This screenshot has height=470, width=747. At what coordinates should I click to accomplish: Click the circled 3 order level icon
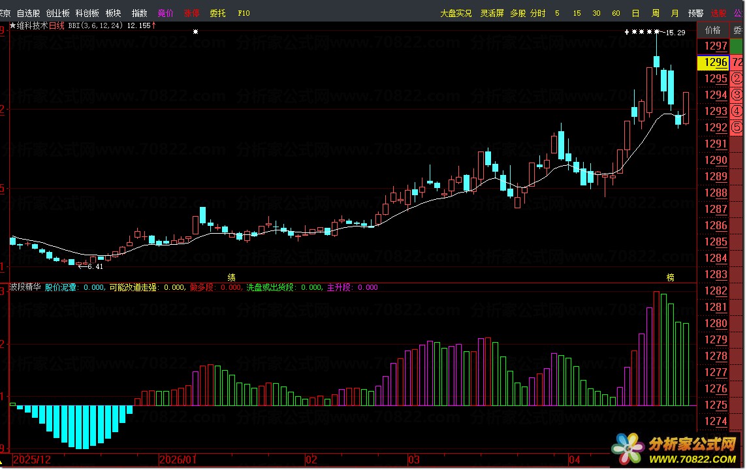coord(737,95)
